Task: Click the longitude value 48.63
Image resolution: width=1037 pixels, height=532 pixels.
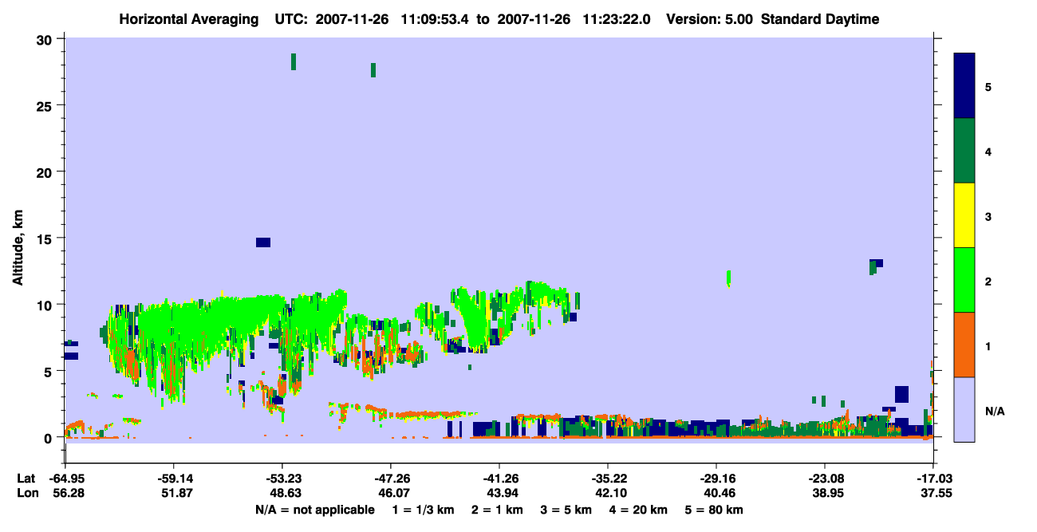Action: coord(282,494)
